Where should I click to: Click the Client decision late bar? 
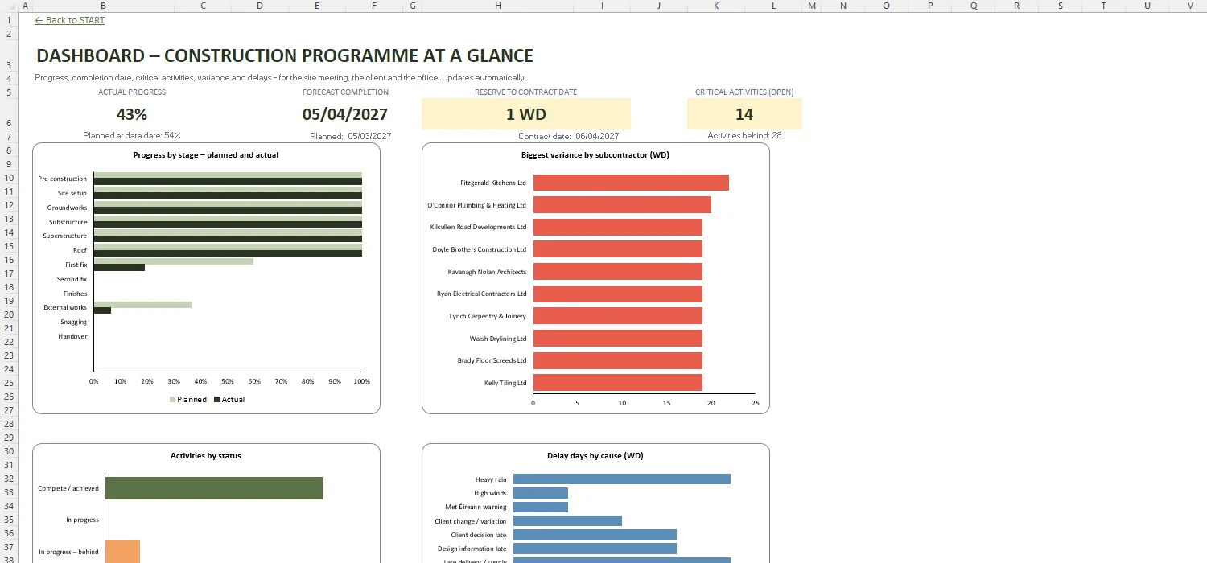pos(595,535)
